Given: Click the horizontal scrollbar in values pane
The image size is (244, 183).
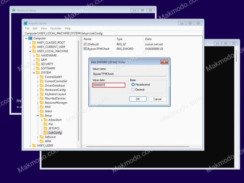Looking at the screenshot, I should tap(137, 147).
